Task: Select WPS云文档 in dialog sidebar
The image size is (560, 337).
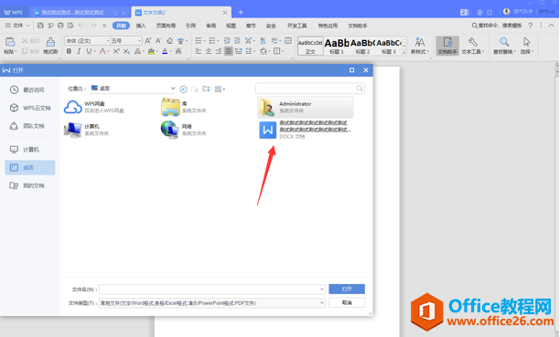Action: [30, 108]
